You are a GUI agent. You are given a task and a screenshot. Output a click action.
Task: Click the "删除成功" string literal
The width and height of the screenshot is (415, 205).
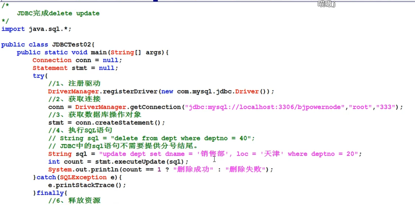(193, 169)
